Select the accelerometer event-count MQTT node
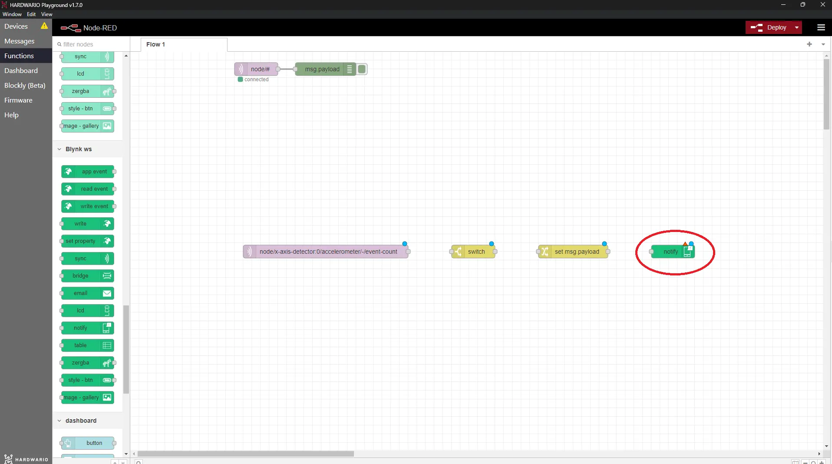Viewport: 832px width, 464px height. 326,252
